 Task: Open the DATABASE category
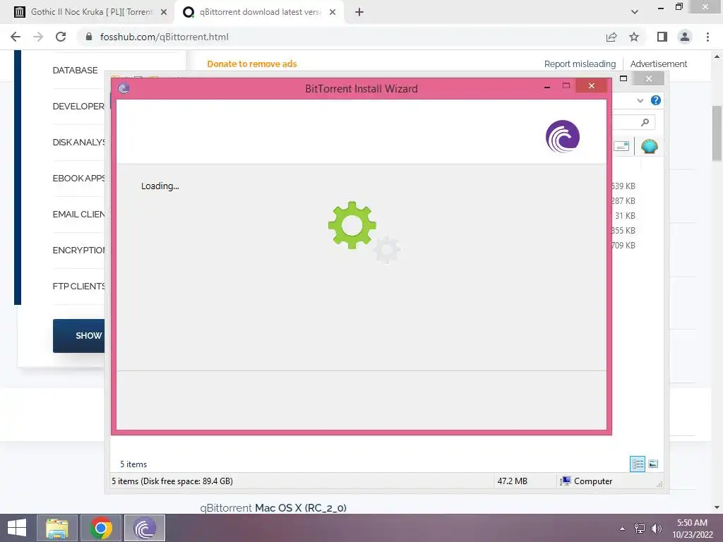75,70
